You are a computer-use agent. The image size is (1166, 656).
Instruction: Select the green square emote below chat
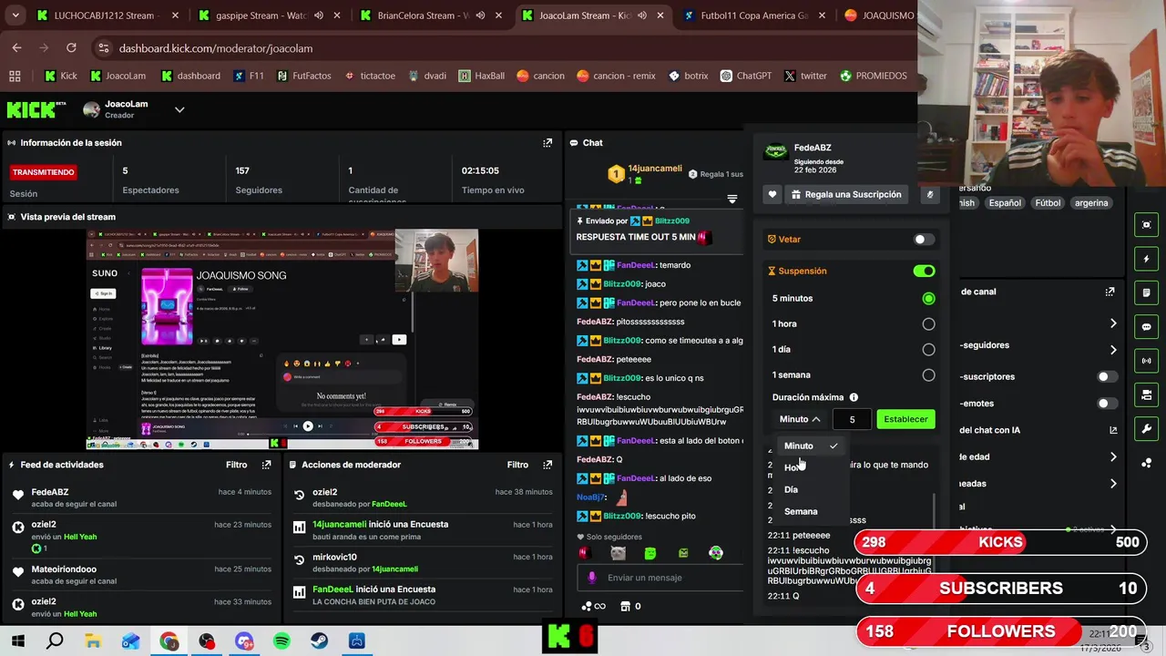(x=650, y=553)
